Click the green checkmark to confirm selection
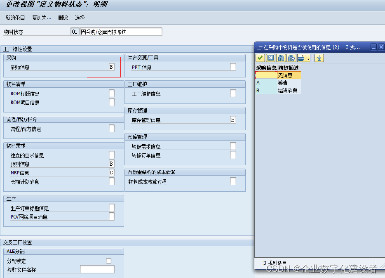The height and width of the screenshot is (278, 385). [260, 58]
